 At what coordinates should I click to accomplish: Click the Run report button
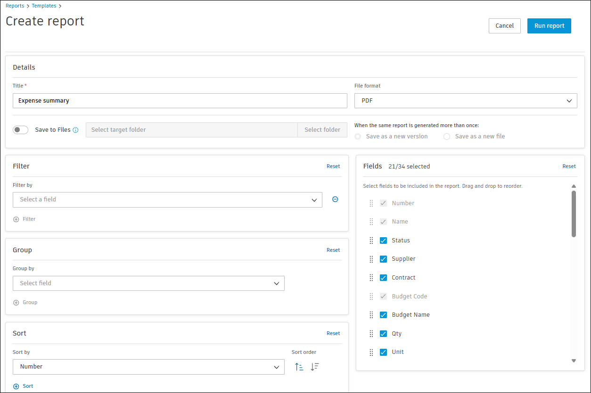click(x=549, y=26)
